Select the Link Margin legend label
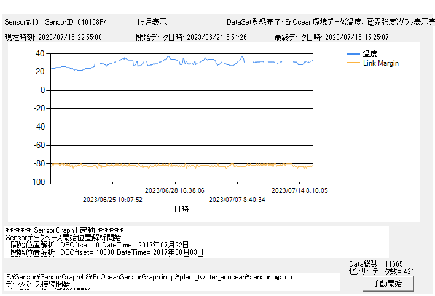 click(381, 63)
